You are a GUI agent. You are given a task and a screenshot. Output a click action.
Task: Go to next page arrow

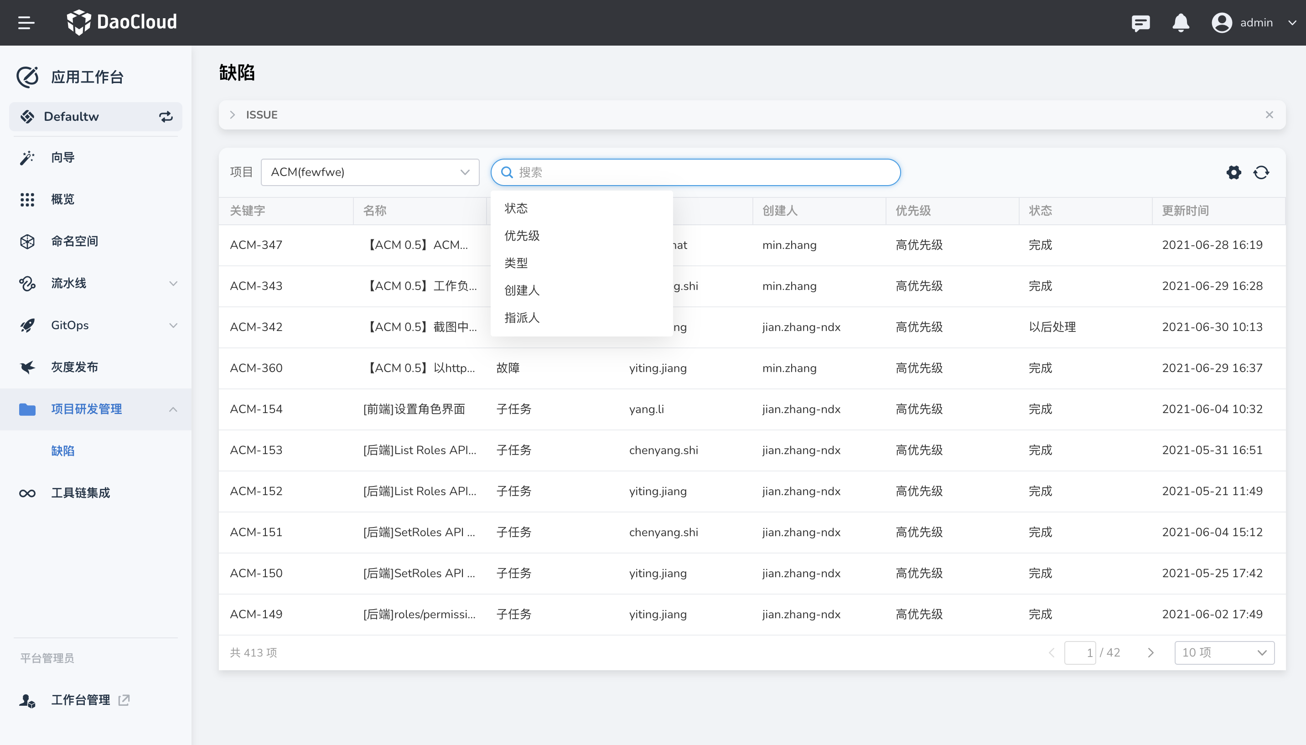click(1151, 653)
